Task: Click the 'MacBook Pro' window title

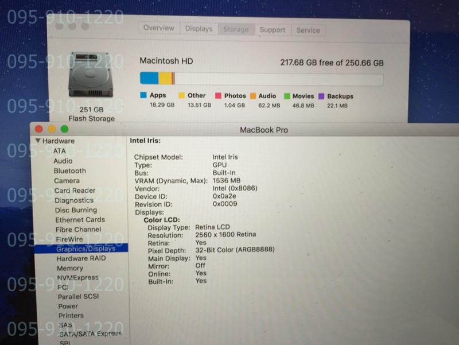Action: click(x=264, y=130)
